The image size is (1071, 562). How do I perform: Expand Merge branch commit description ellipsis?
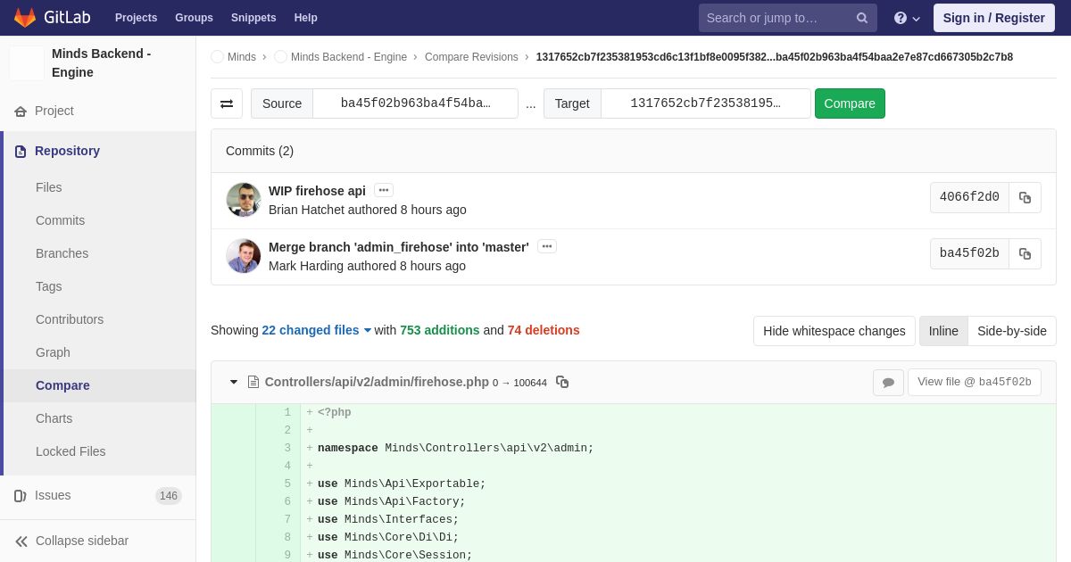coord(547,246)
